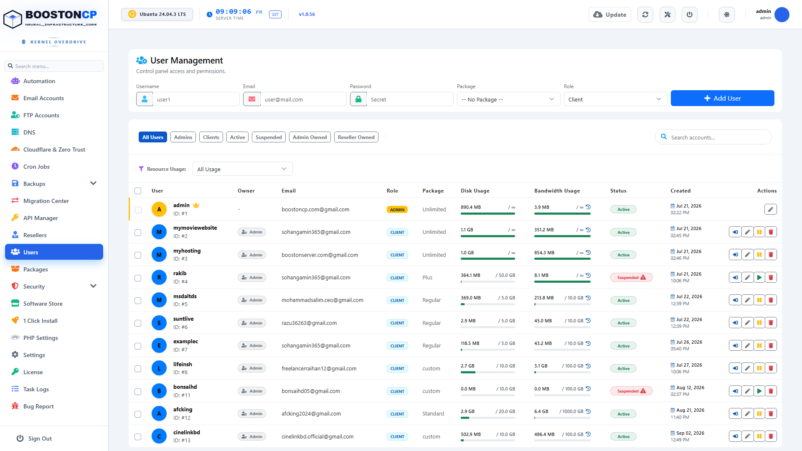Click the msdaltds disk usage bar
This screenshot has height=451, width=802.
coord(488,304)
